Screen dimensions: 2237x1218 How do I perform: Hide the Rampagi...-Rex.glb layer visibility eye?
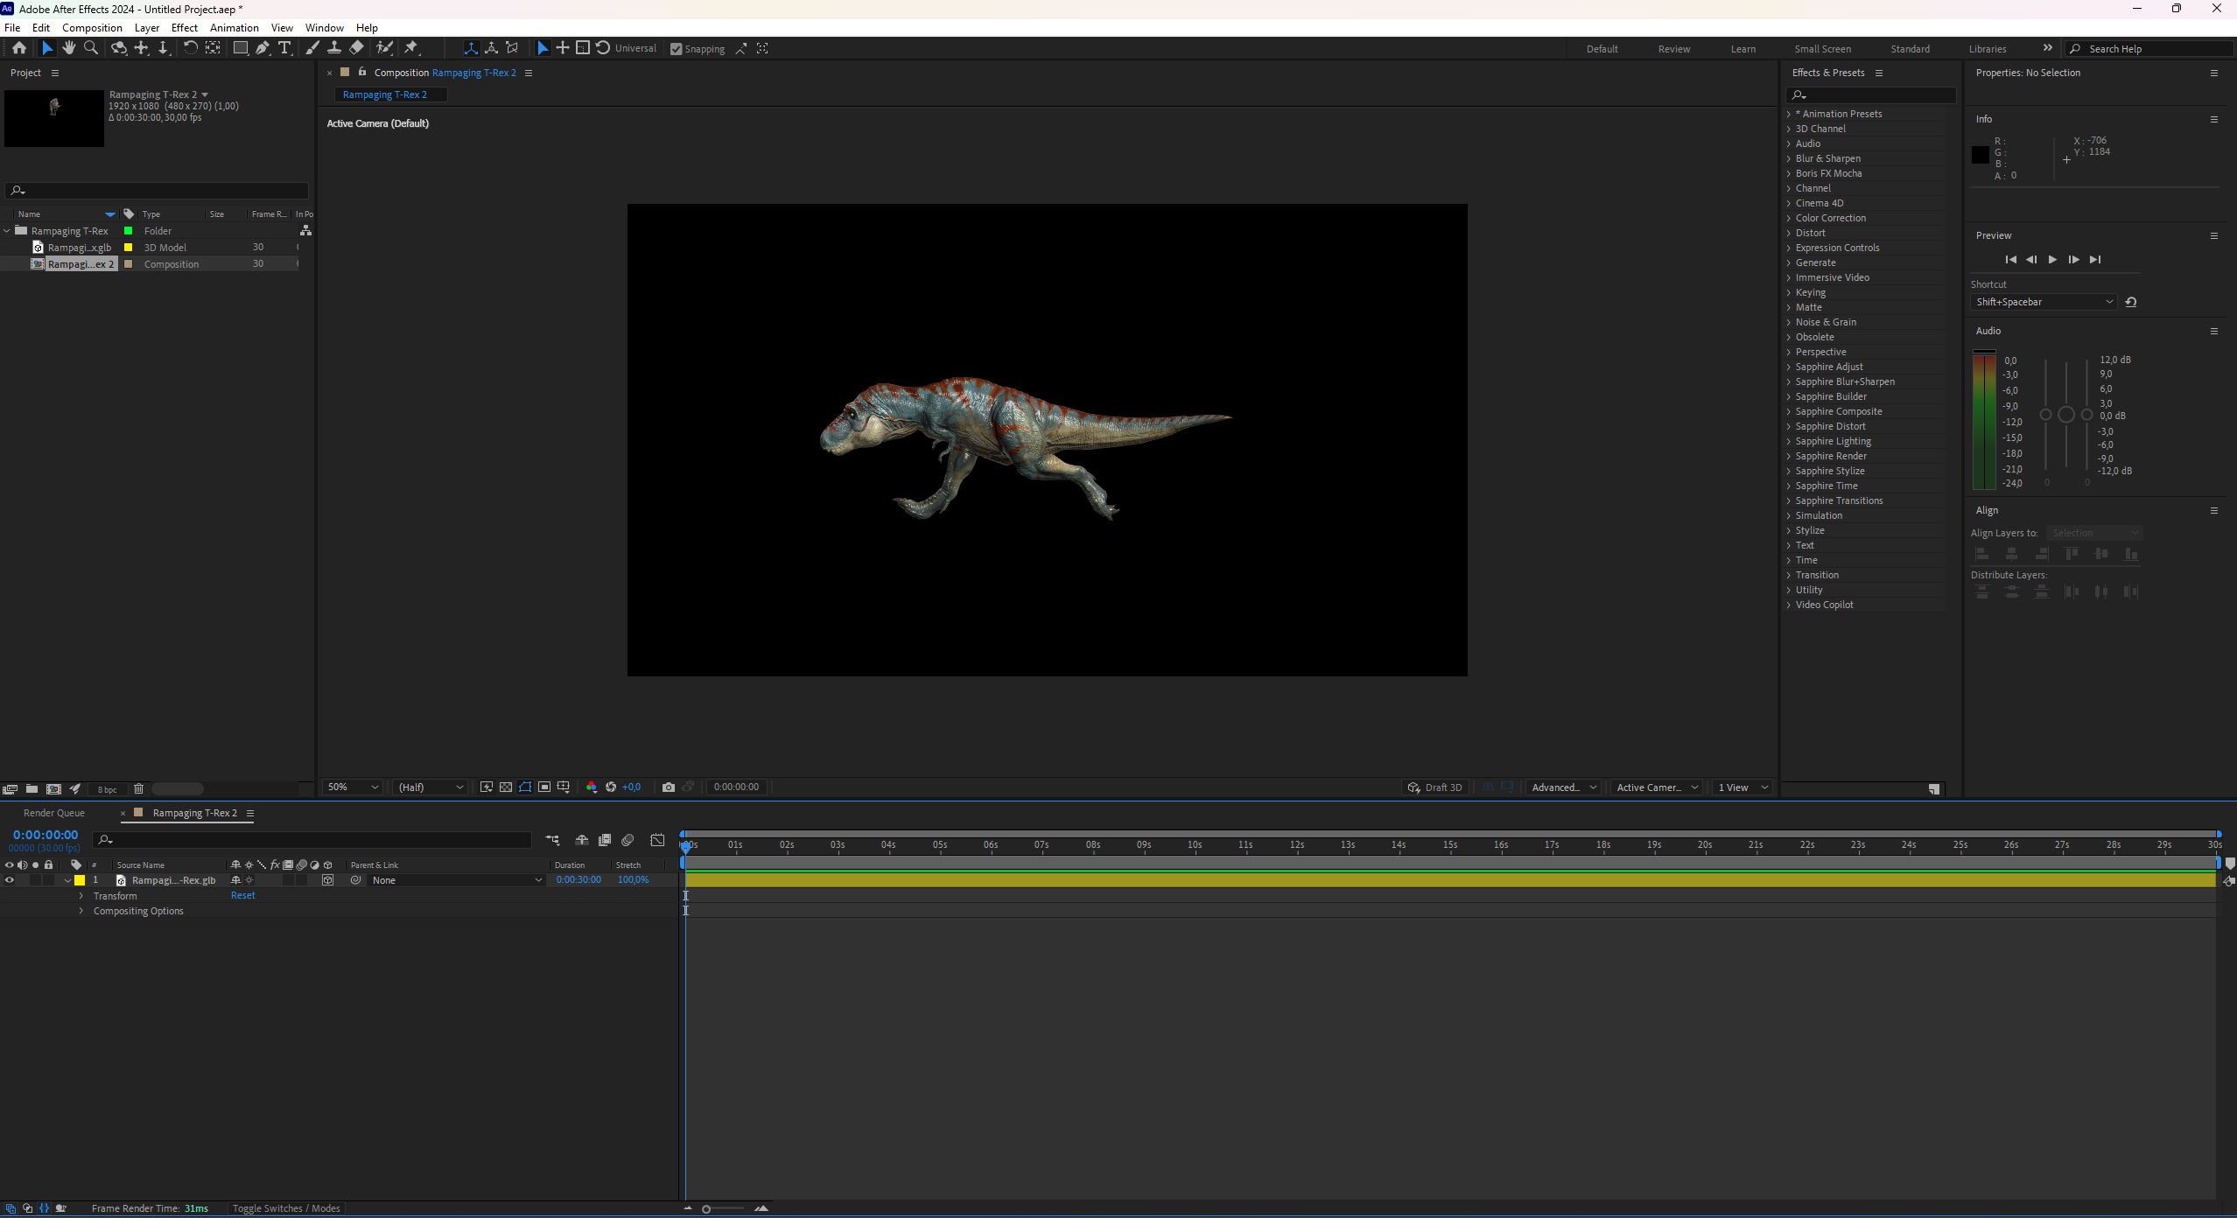(x=9, y=880)
